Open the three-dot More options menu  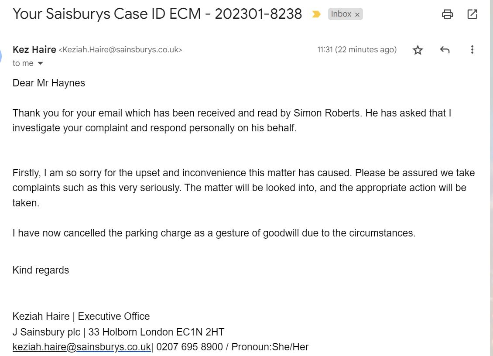[x=472, y=50]
